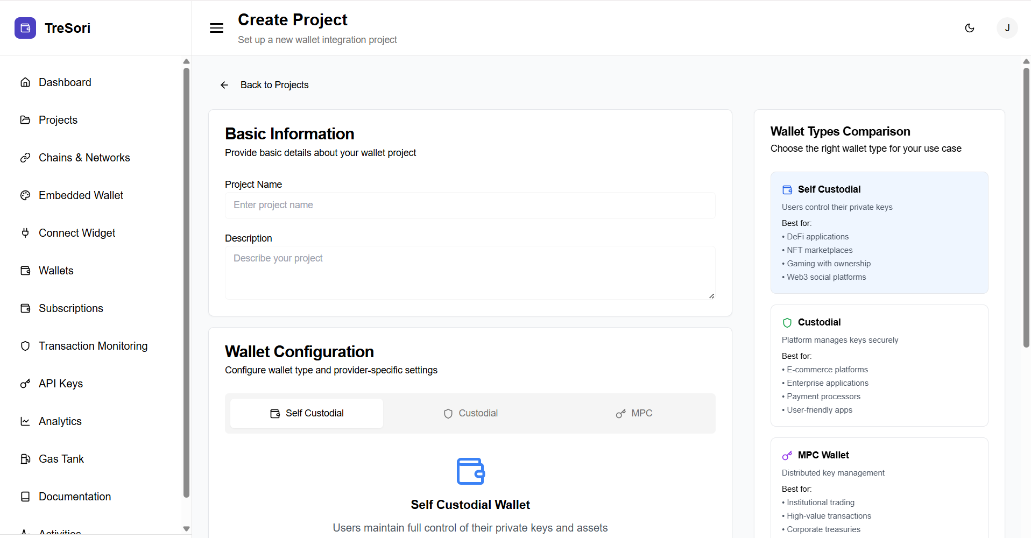Click the Back to Projects link

click(274, 85)
